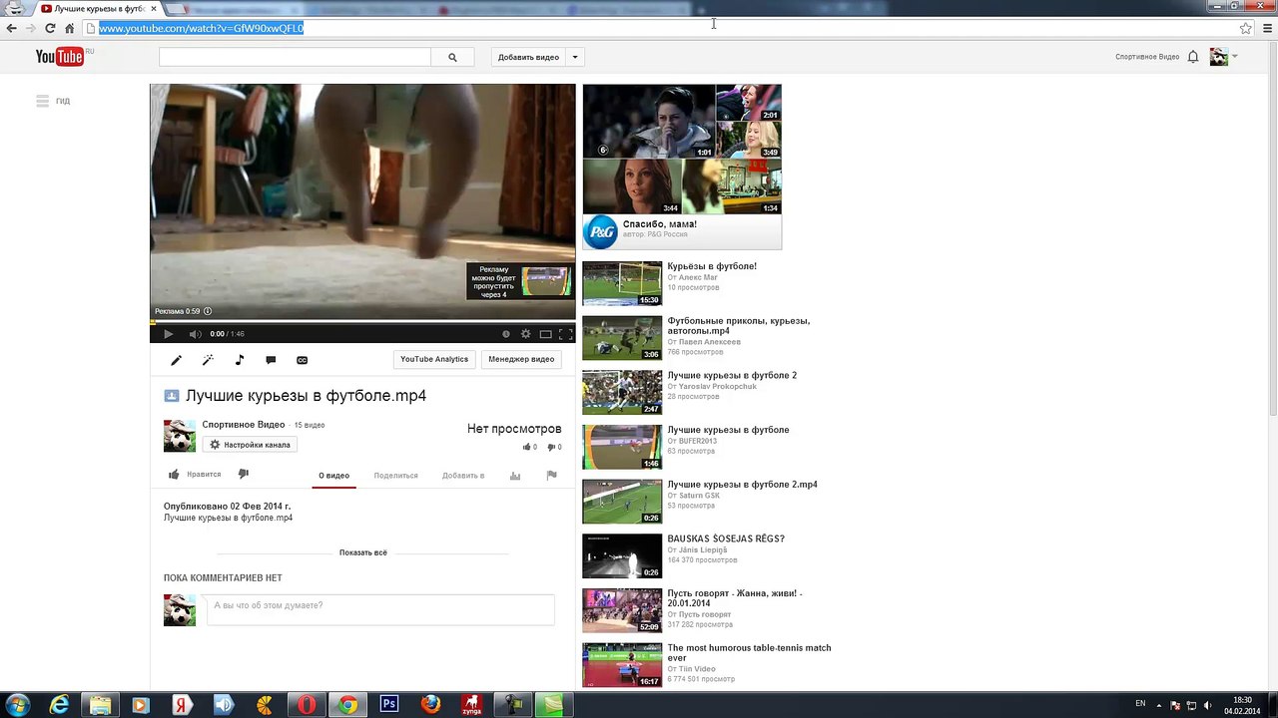Go back in browser history
Image resolution: width=1278 pixels, height=718 pixels.
click(12, 28)
